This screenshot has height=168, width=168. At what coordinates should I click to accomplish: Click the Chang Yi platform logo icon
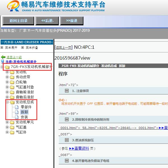tap(13, 6)
